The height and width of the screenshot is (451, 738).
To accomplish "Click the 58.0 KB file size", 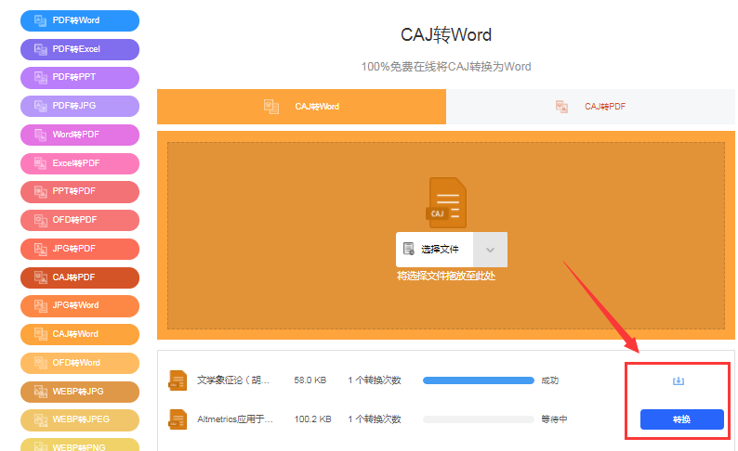I will click(x=310, y=380).
